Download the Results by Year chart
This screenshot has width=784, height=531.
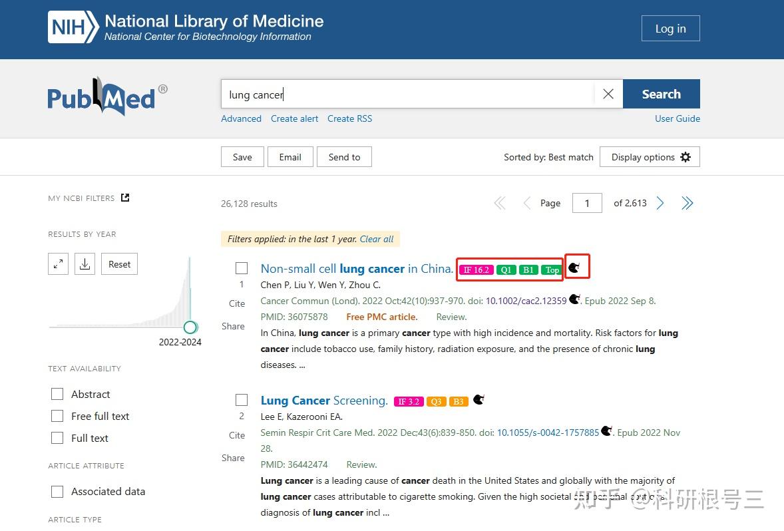(x=85, y=264)
